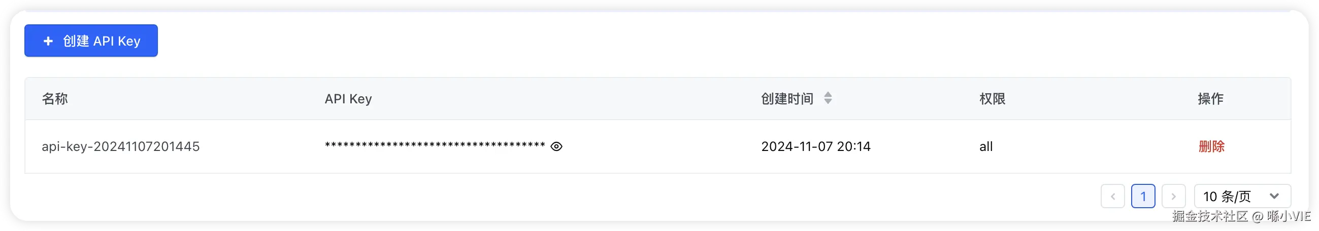Delete the key via 删除 link

point(1211,147)
